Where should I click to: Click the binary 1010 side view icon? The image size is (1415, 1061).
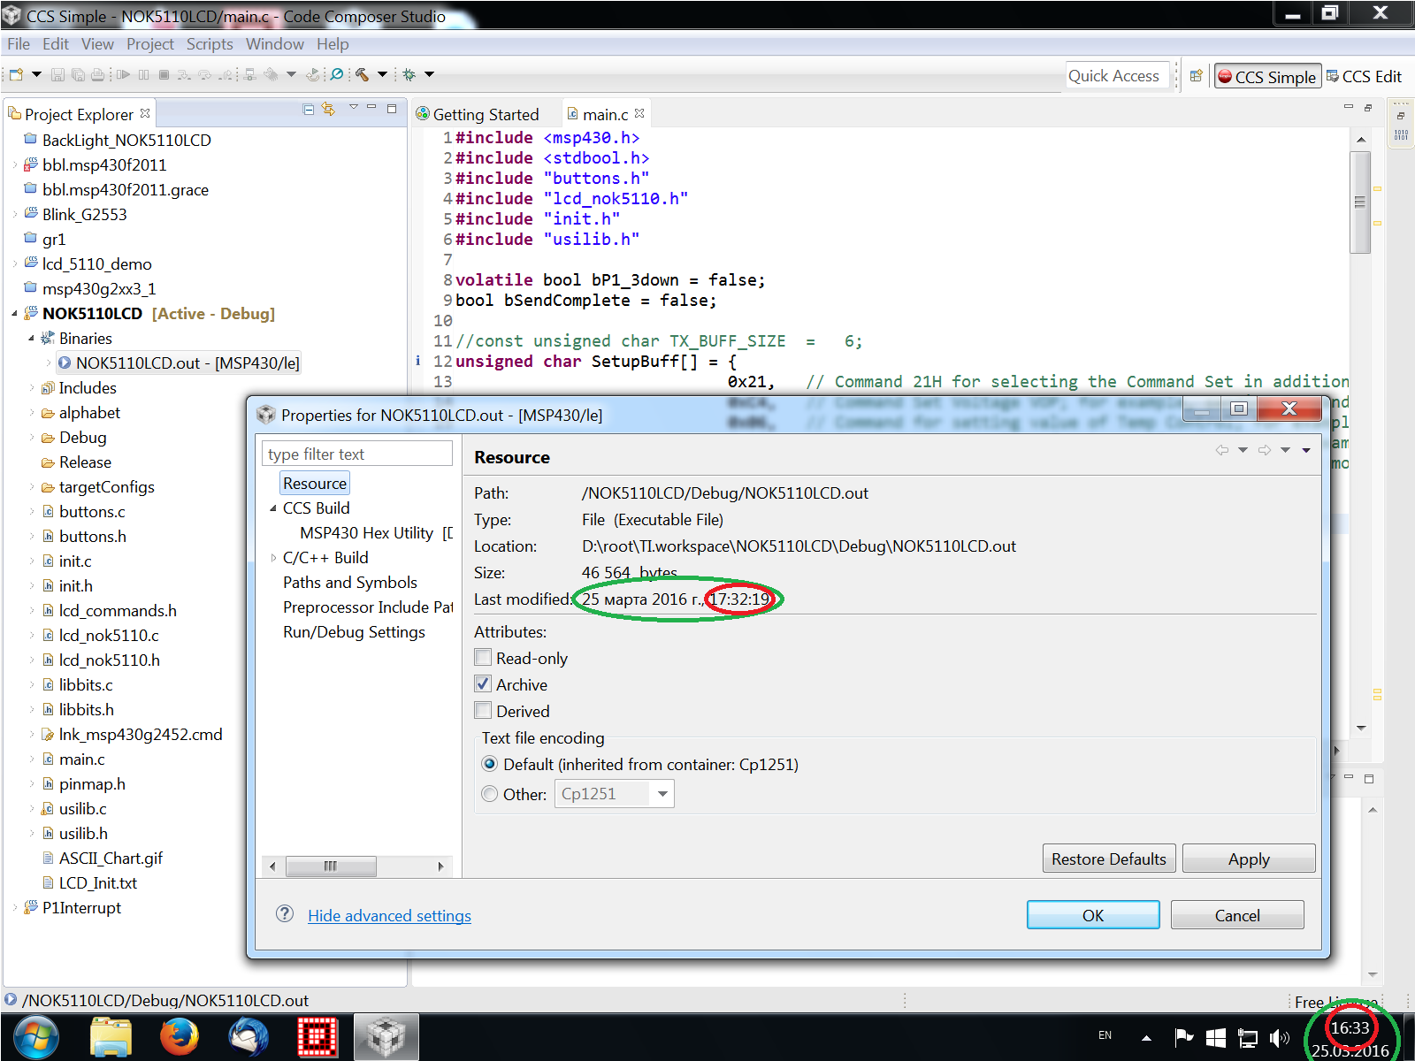click(x=1401, y=135)
